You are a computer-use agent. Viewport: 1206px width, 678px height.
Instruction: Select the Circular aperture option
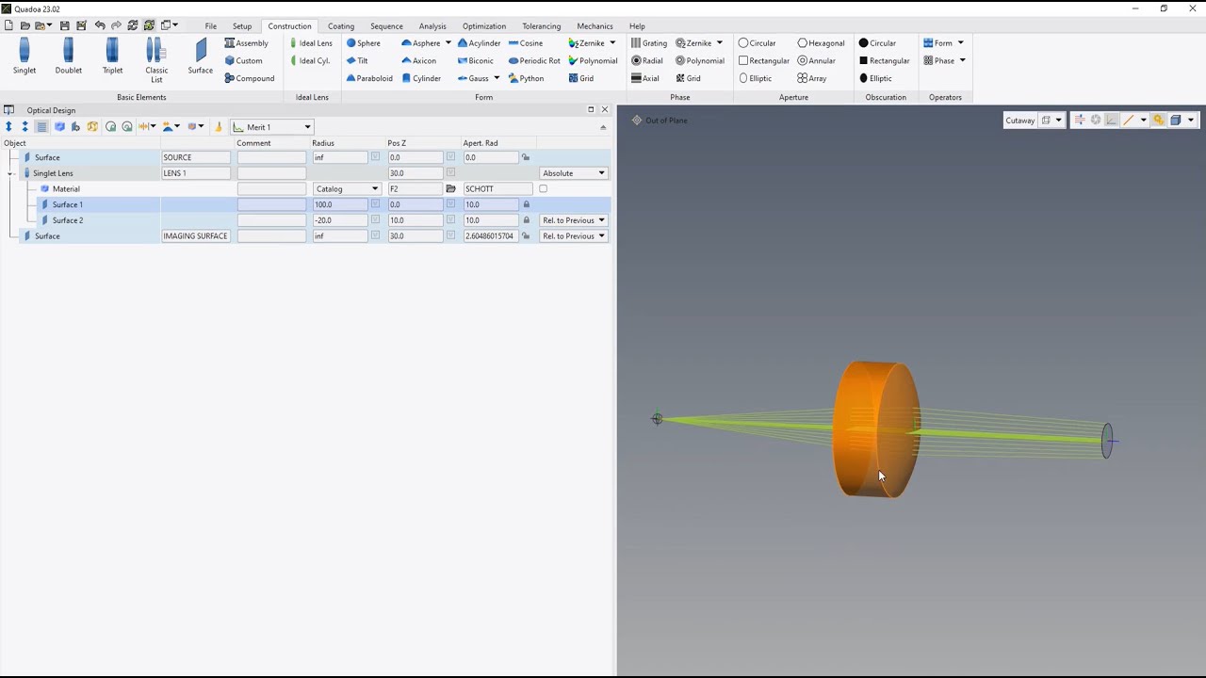click(x=758, y=43)
